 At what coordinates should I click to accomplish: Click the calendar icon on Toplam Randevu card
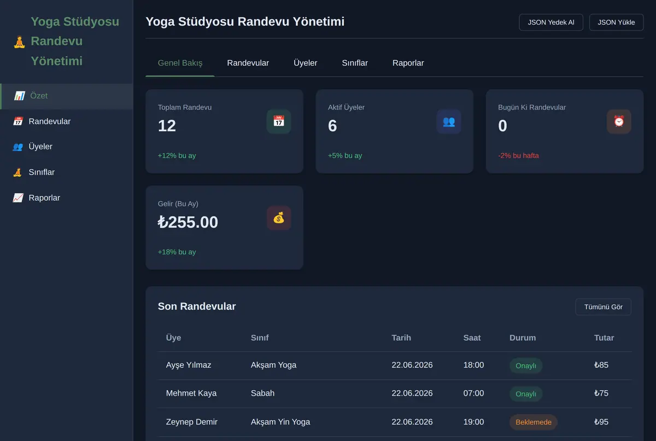pos(279,121)
